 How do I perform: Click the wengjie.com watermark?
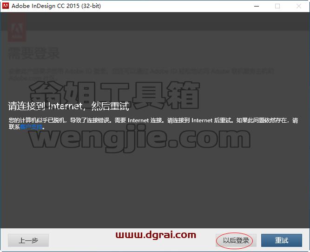pyautogui.click(x=139, y=139)
